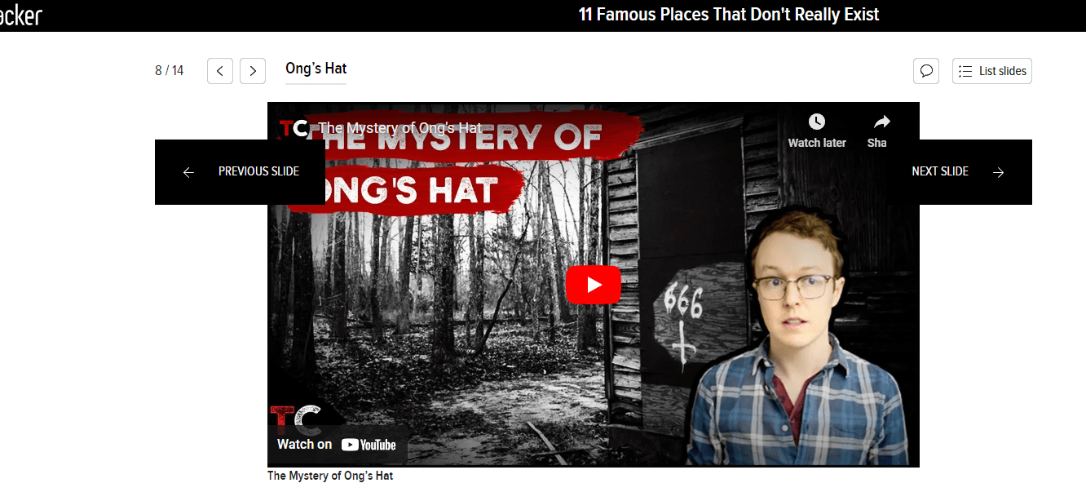Open the List slides view

point(992,71)
